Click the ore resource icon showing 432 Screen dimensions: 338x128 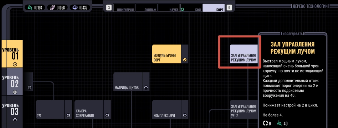[x=74, y=7]
